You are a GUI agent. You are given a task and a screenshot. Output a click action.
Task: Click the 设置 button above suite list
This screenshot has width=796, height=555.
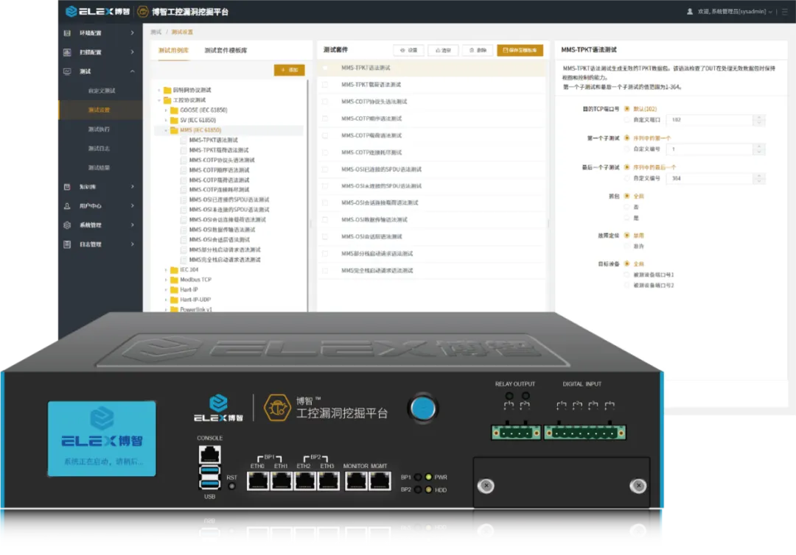408,50
